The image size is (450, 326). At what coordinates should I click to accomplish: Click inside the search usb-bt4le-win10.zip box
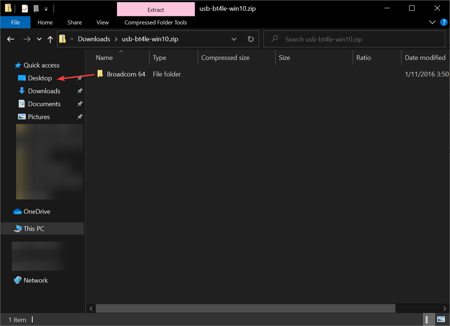tap(354, 39)
